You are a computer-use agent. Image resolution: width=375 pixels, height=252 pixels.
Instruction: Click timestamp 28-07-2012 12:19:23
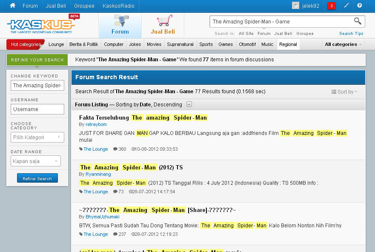point(156,234)
